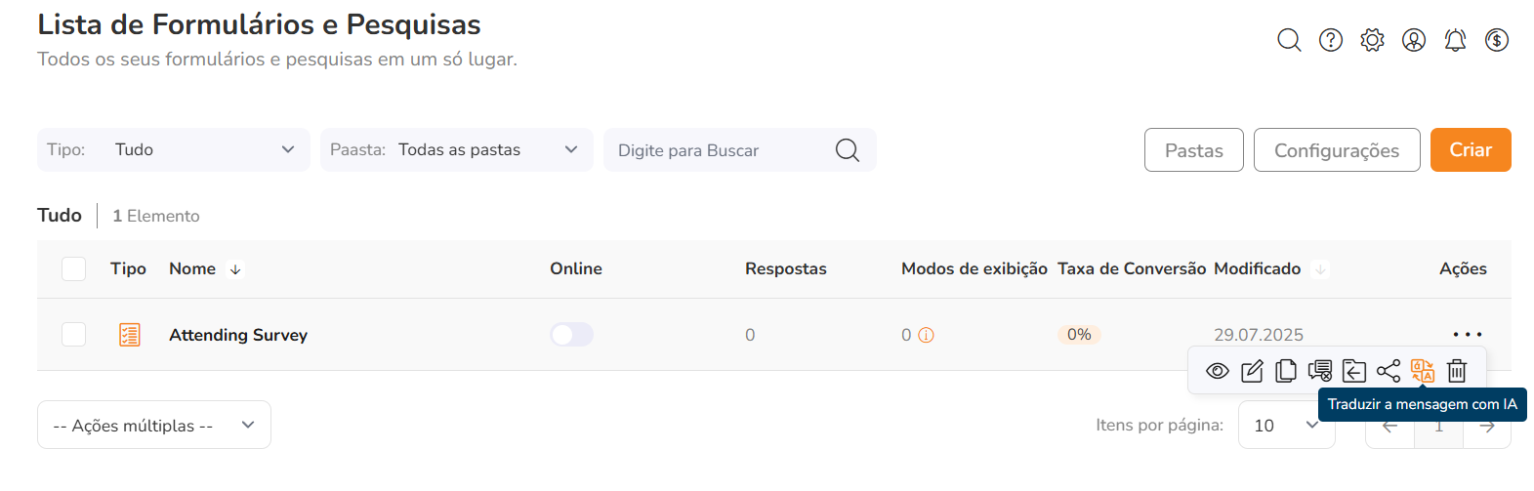Toggle Attending Survey online switch
This screenshot has height=491, width=1534.
pyautogui.click(x=571, y=335)
